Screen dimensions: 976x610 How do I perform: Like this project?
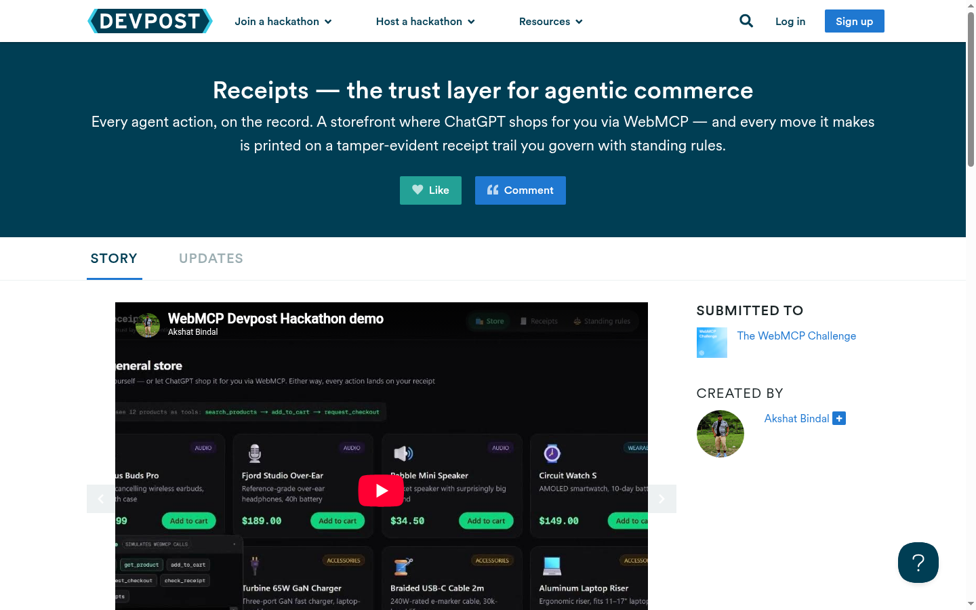pyautogui.click(x=430, y=190)
